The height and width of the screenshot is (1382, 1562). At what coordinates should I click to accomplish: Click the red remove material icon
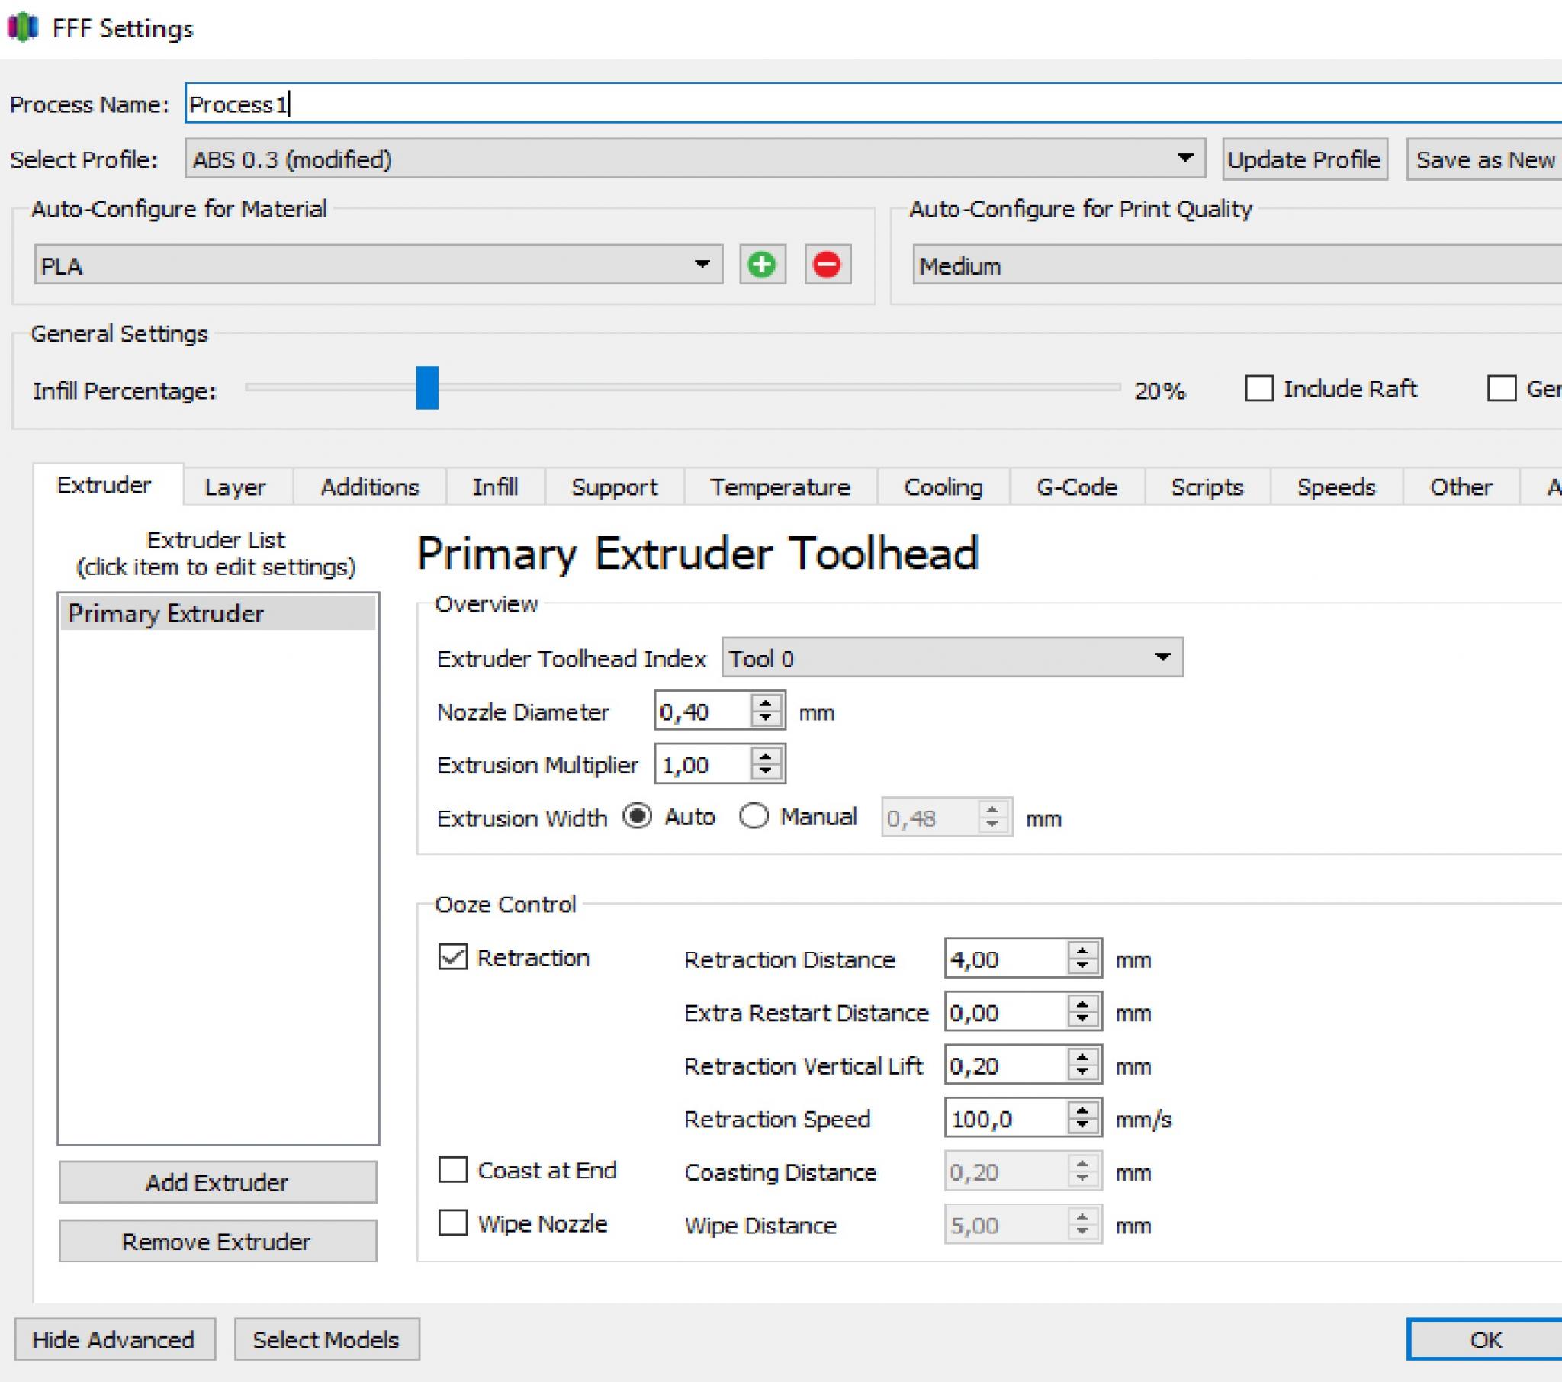[x=827, y=265]
